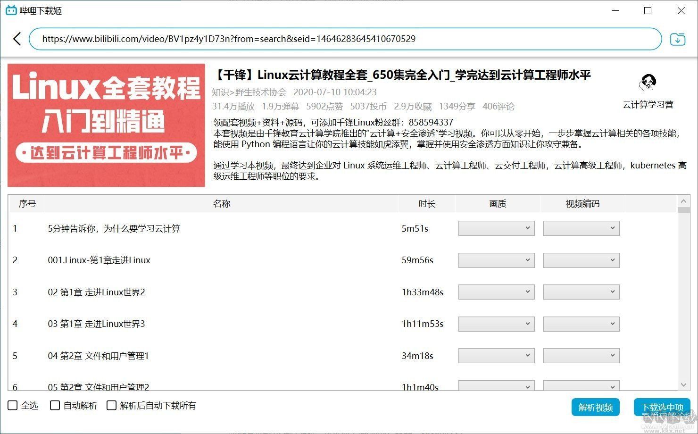This screenshot has height=434, width=698.
Task: Click the back arrow navigation icon
Action: (x=17, y=39)
